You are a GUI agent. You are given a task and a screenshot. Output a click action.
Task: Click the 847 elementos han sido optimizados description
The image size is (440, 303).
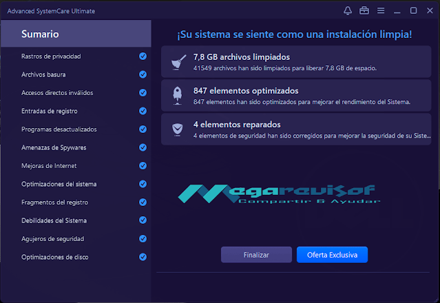(302, 102)
